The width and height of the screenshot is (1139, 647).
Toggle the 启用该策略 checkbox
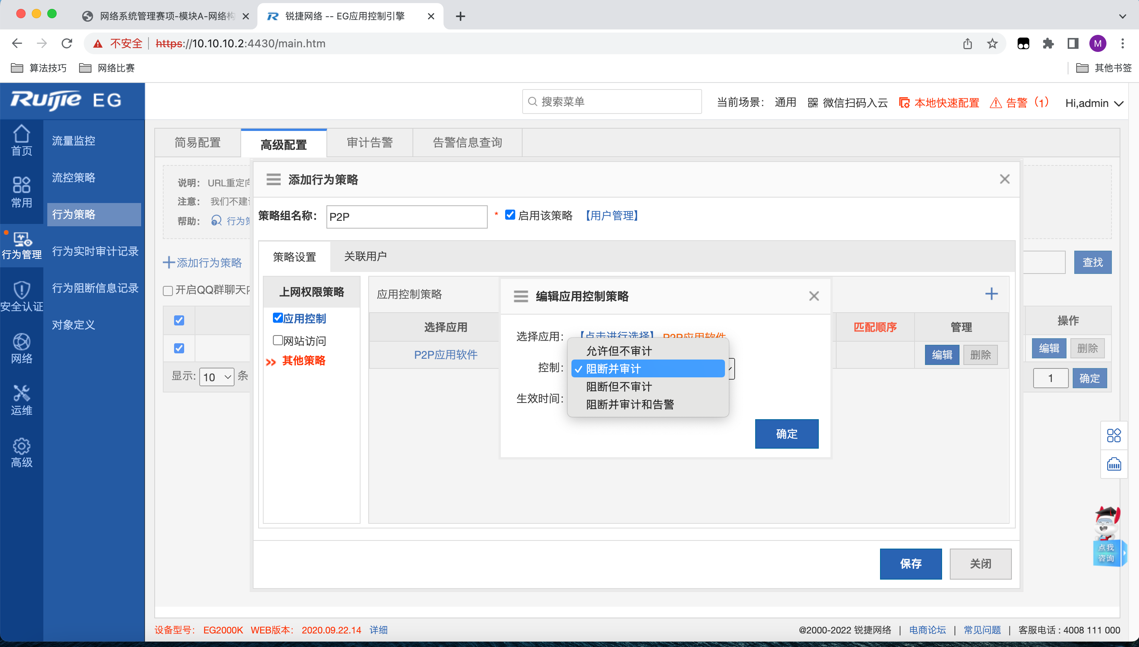tap(510, 215)
